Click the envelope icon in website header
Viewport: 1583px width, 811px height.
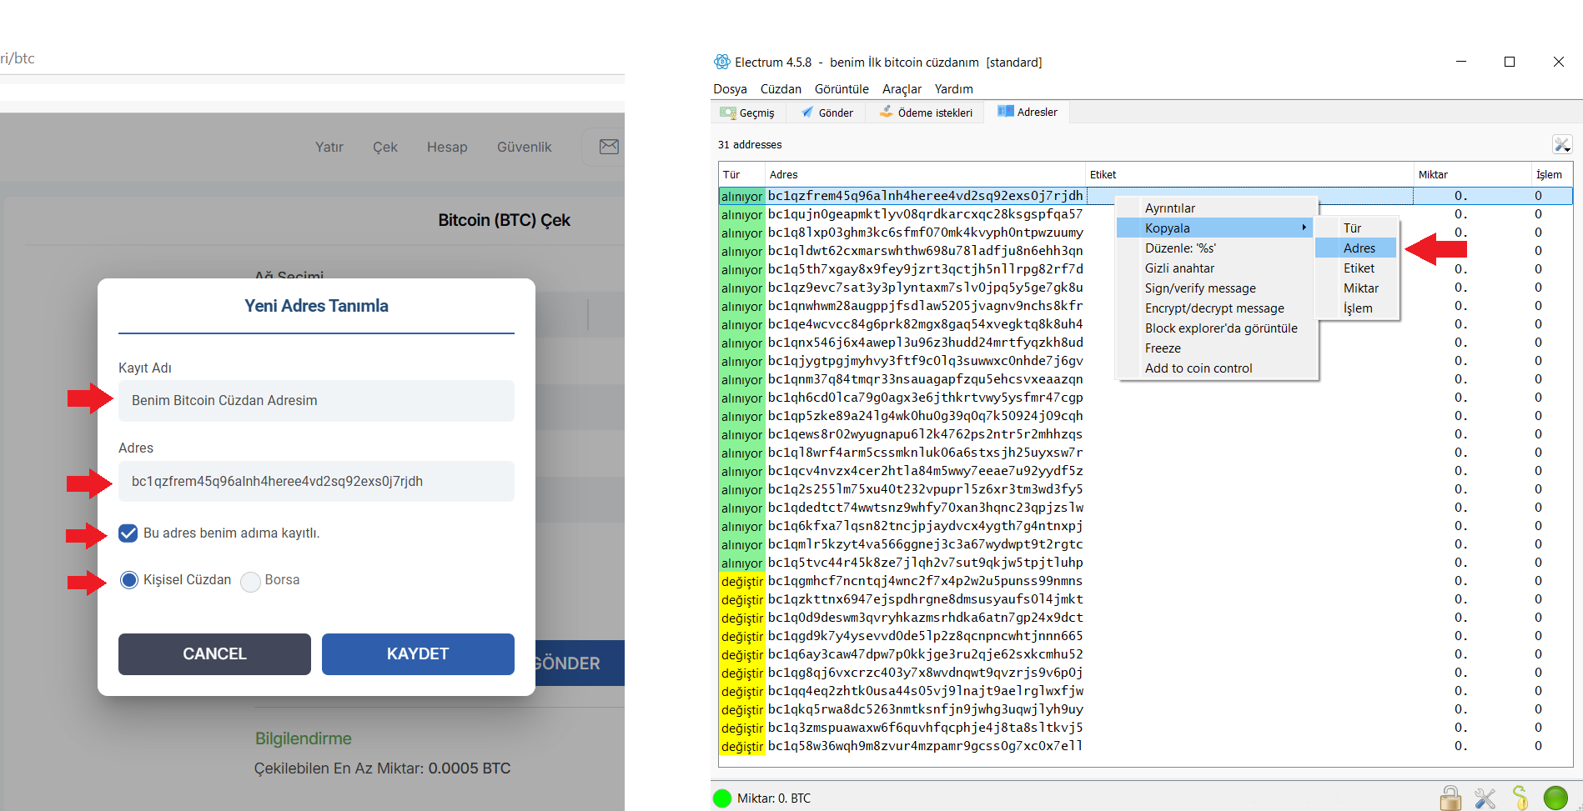609,147
